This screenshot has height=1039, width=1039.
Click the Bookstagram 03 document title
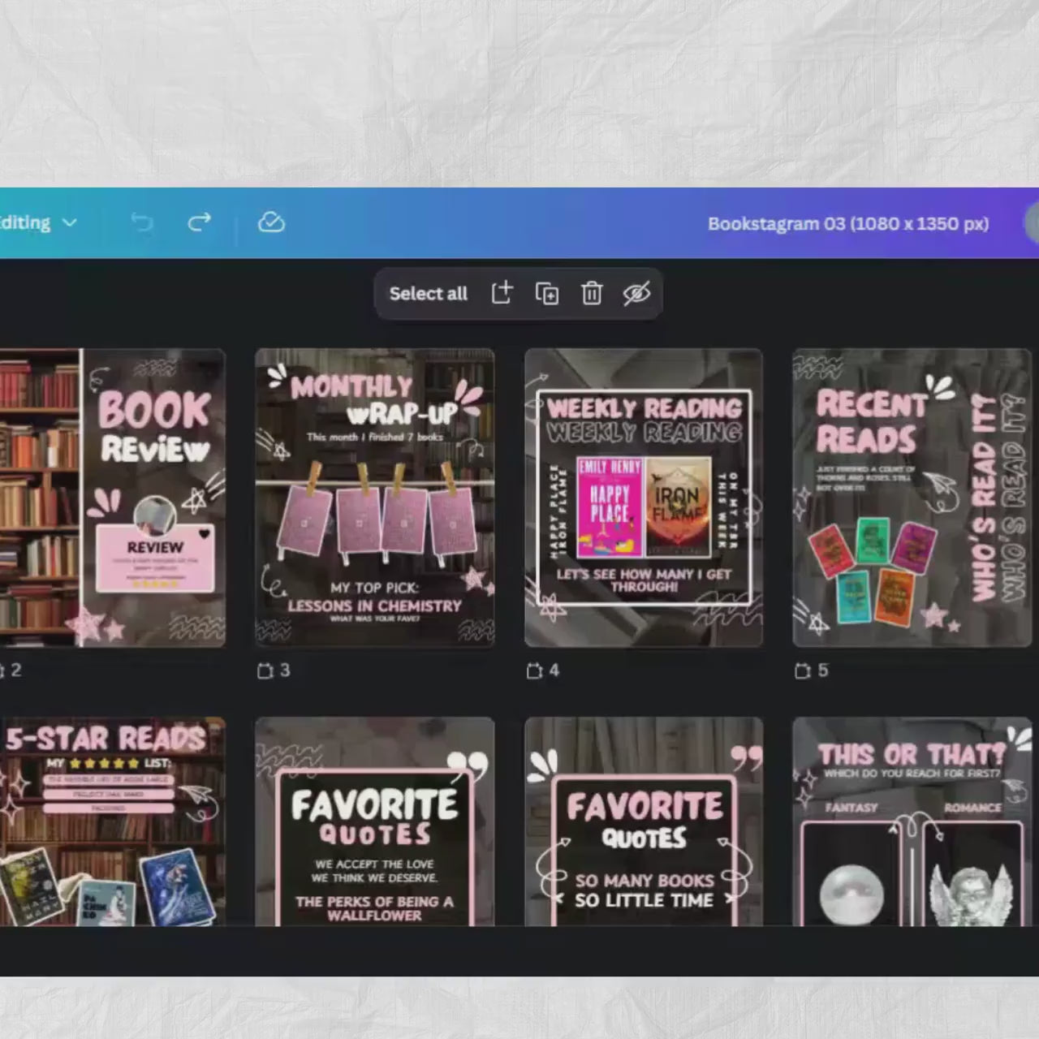(848, 223)
